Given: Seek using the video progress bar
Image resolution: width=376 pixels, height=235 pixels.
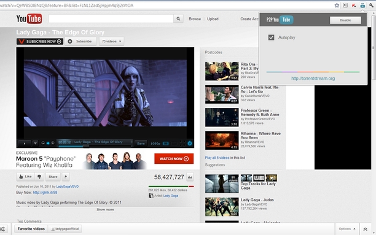Looking at the screenshot, I should [95, 146].
